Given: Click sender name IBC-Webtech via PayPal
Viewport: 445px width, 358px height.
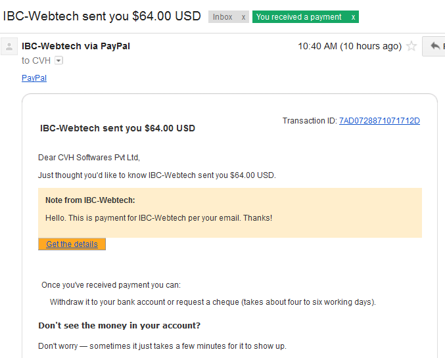Looking at the screenshot, I should point(76,46).
